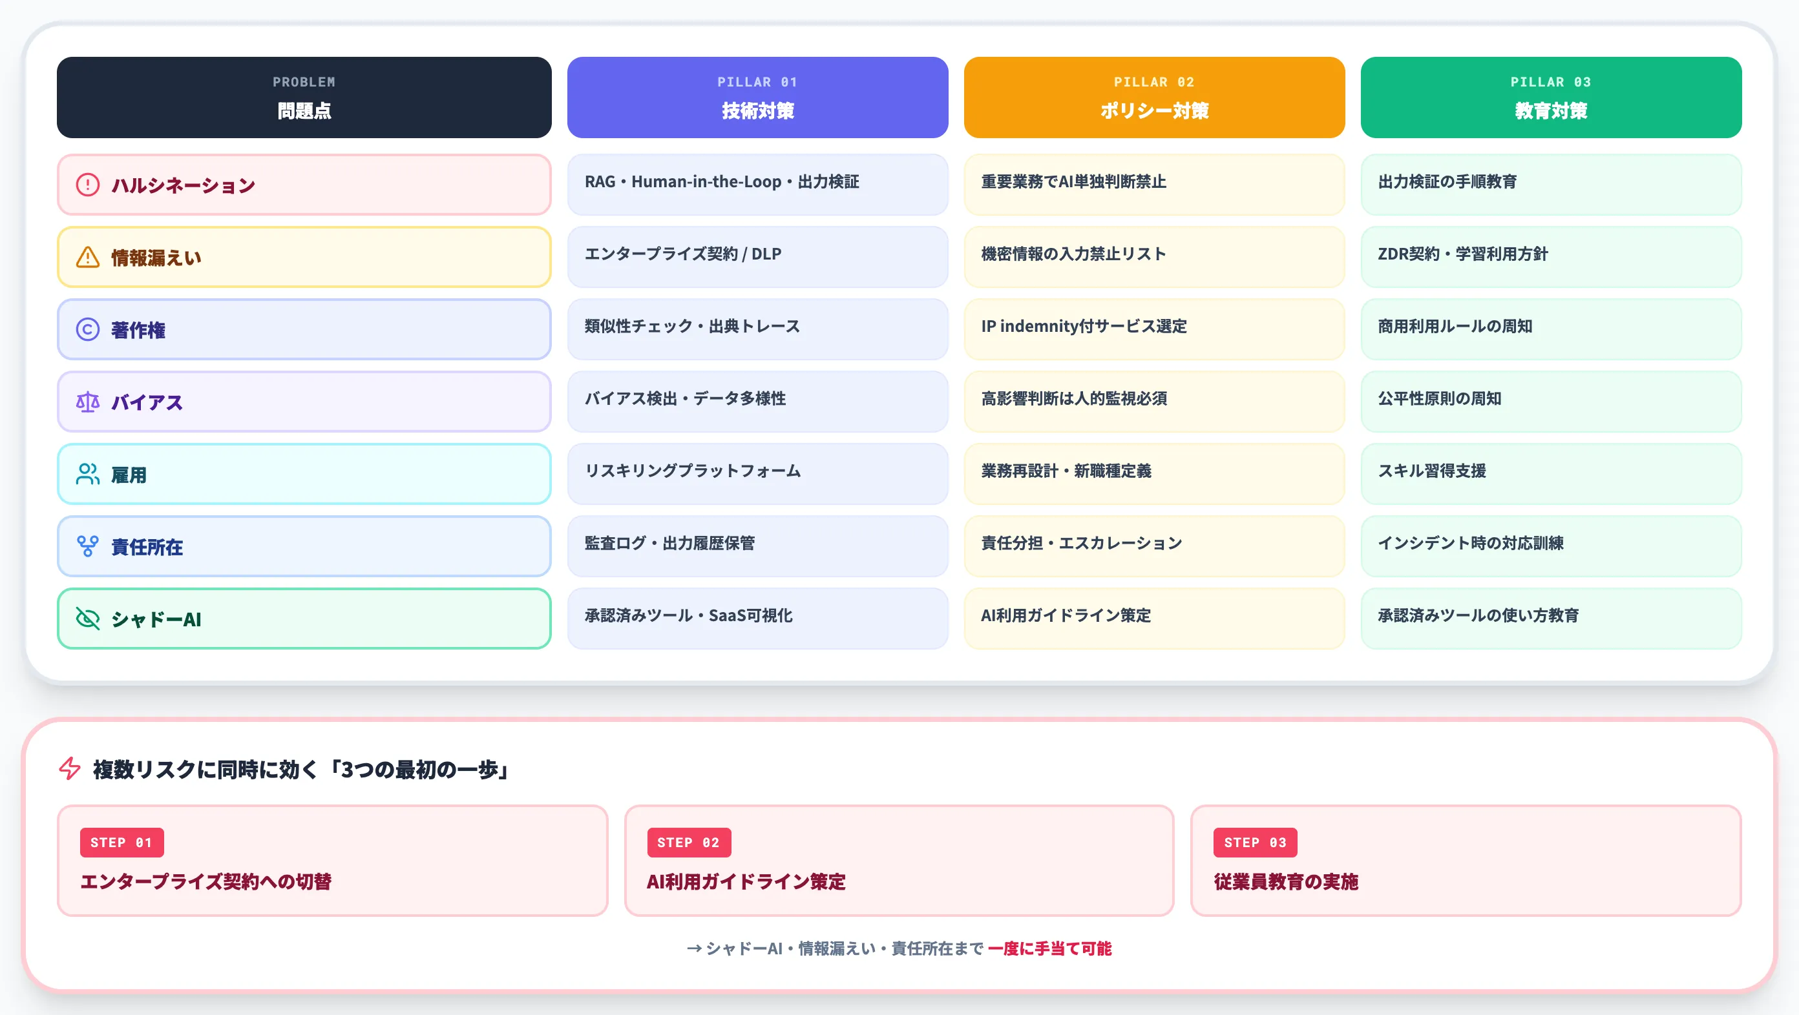This screenshot has height=1015, width=1799.
Task: Click the footer text → シャドーAI・情報漏えい・責任所在まで
Action: click(x=836, y=948)
